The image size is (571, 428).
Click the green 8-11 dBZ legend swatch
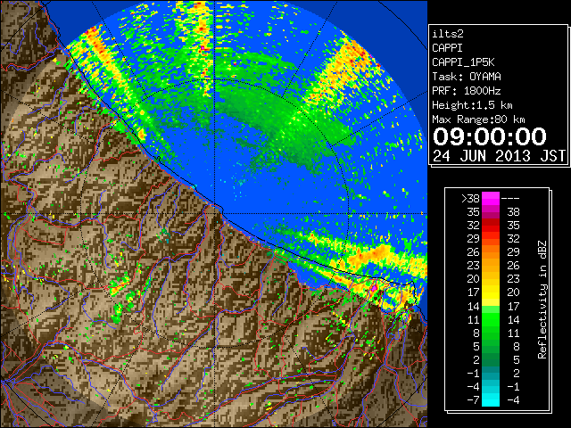(x=491, y=333)
